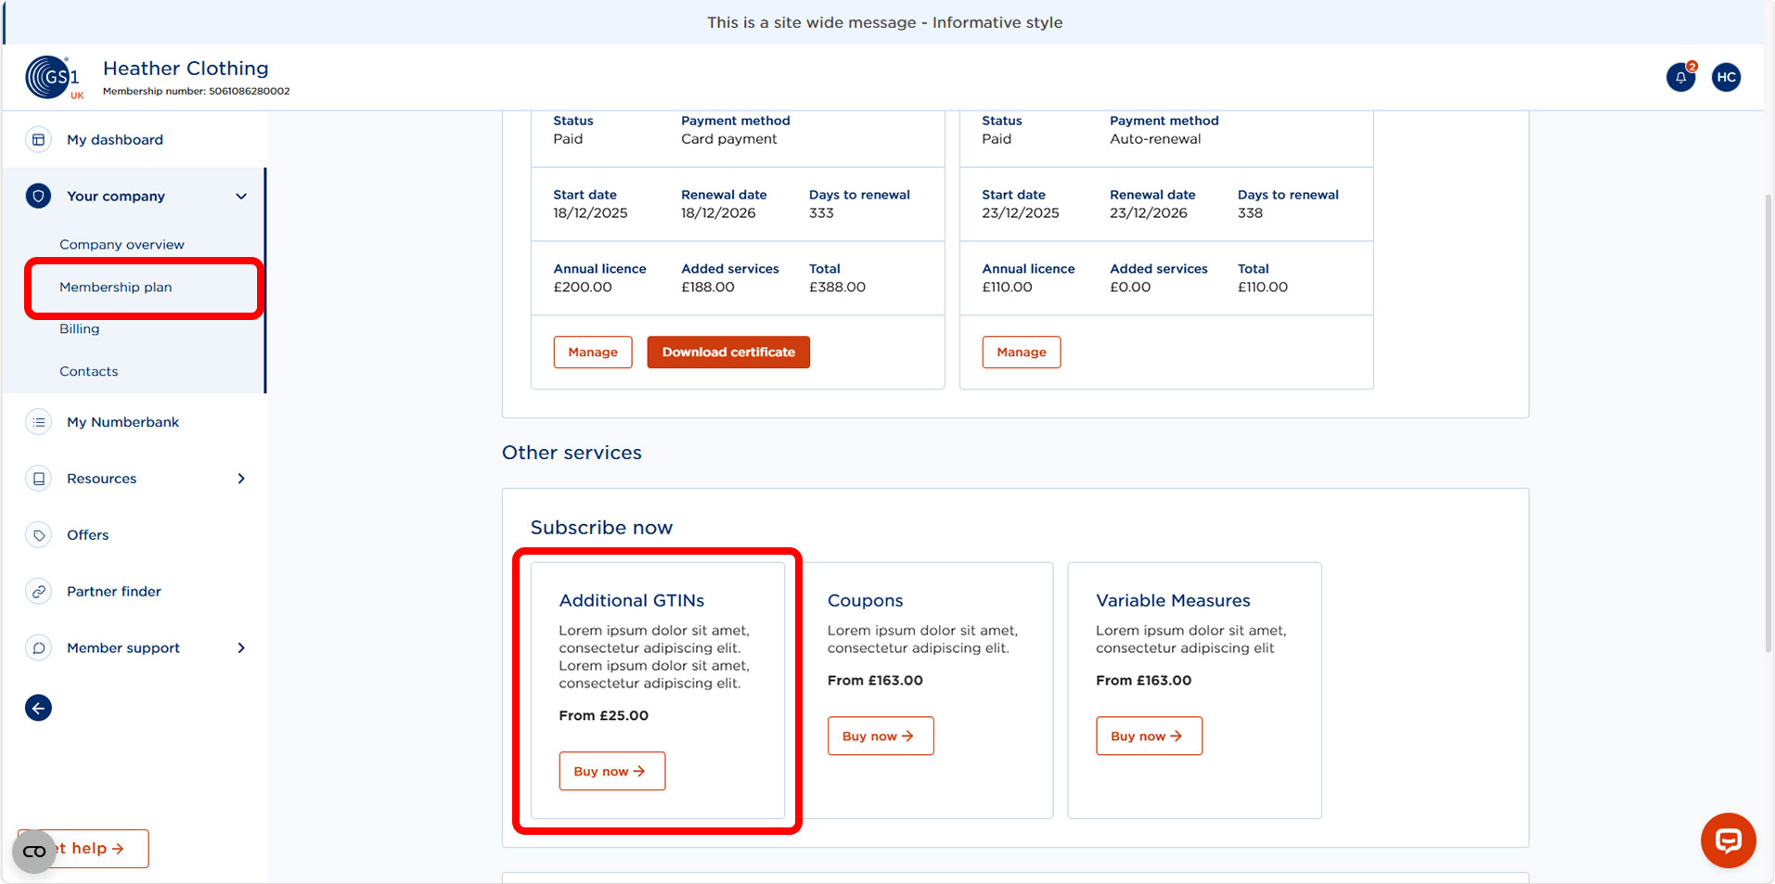Click the Member support chat icon
The width and height of the screenshot is (1775, 884).
point(37,647)
